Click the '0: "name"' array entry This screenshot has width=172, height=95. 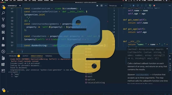pyautogui.click(x=15, y=74)
